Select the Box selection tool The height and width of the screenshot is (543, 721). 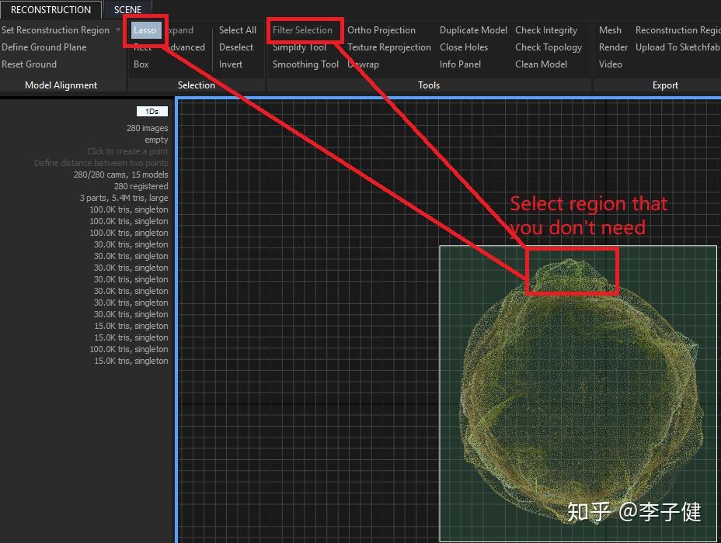pyautogui.click(x=141, y=64)
